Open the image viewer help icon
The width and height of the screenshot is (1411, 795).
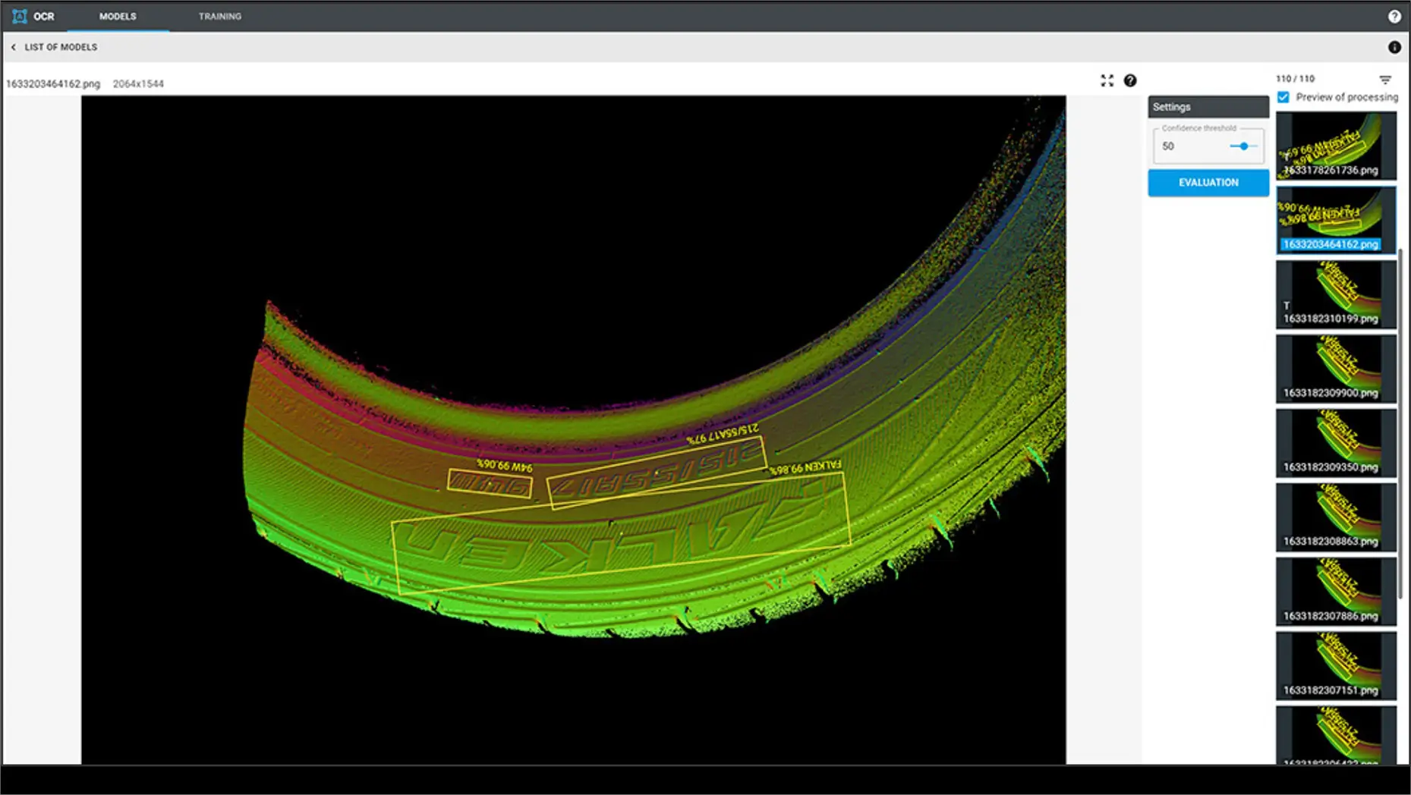tap(1130, 80)
